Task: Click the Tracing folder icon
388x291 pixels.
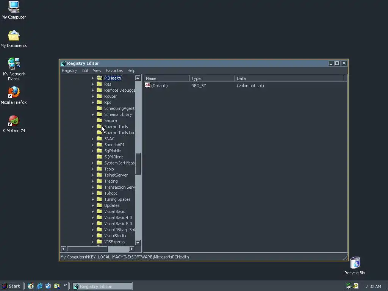Action: point(100,181)
